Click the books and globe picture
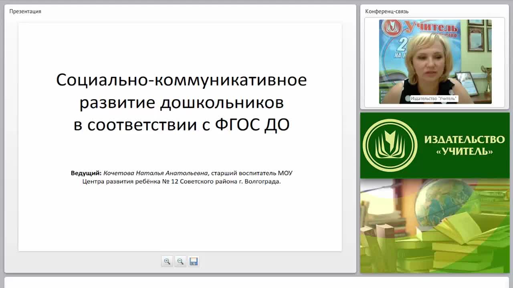Viewport: 513px width, 288px height. coord(435,226)
